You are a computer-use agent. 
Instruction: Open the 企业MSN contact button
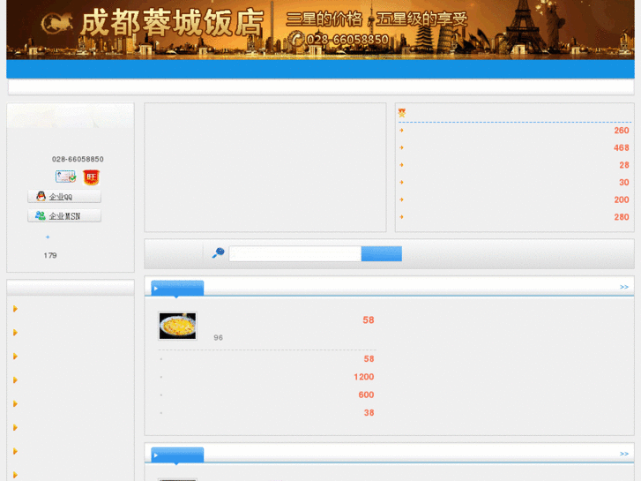(x=64, y=215)
